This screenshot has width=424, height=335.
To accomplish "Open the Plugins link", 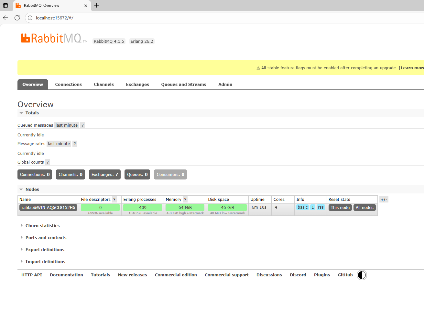I will [322, 275].
